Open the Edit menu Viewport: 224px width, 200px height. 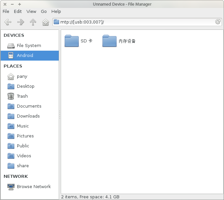coord(18,11)
